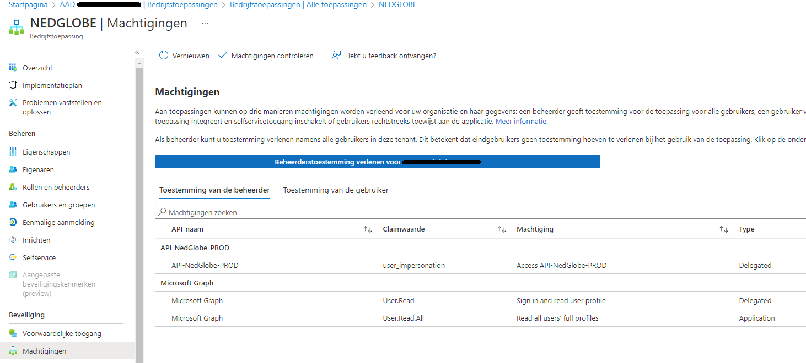Image resolution: width=806 pixels, height=363 pixels.
Task: Click the Eenmalige aanmelding icon
Action: coord(13,222)
